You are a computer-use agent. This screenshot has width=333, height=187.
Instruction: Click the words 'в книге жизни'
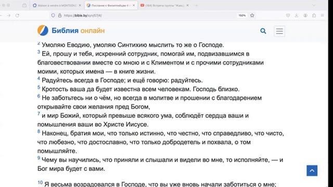134,72
